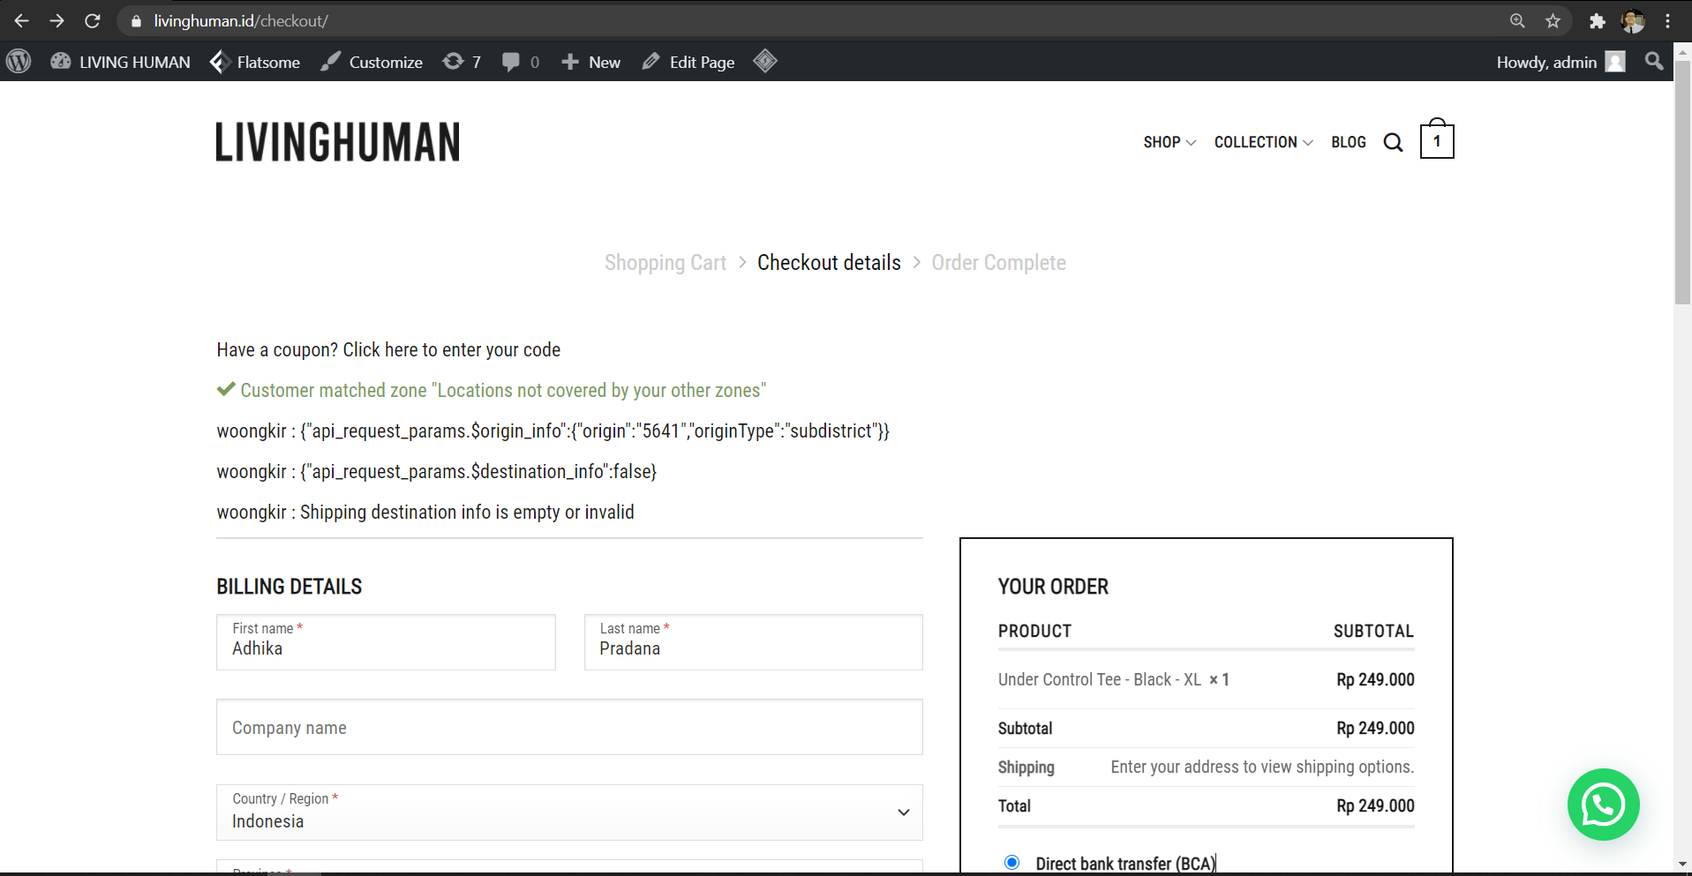Go back to Shopping Cart step
The width and height of the screenshot is (1692, 876).
(666, 263)
